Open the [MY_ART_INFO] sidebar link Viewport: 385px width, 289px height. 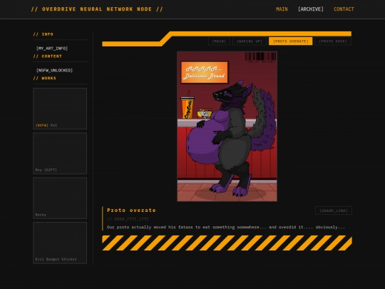(52, 49)
